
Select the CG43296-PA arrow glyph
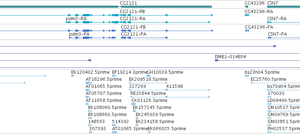[247, 31]
